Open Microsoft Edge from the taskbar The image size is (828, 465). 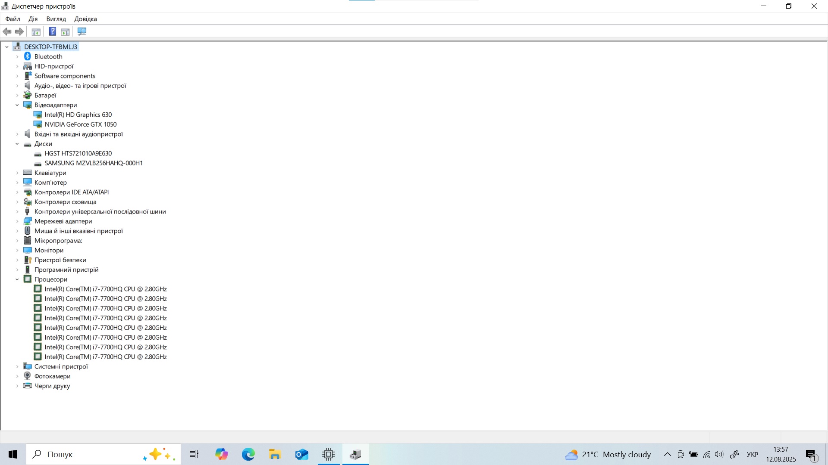pyautogui.click(x=248, y=454)
